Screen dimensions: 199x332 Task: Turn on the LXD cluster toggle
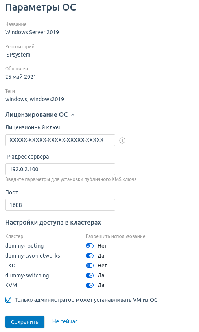[90, 266]
